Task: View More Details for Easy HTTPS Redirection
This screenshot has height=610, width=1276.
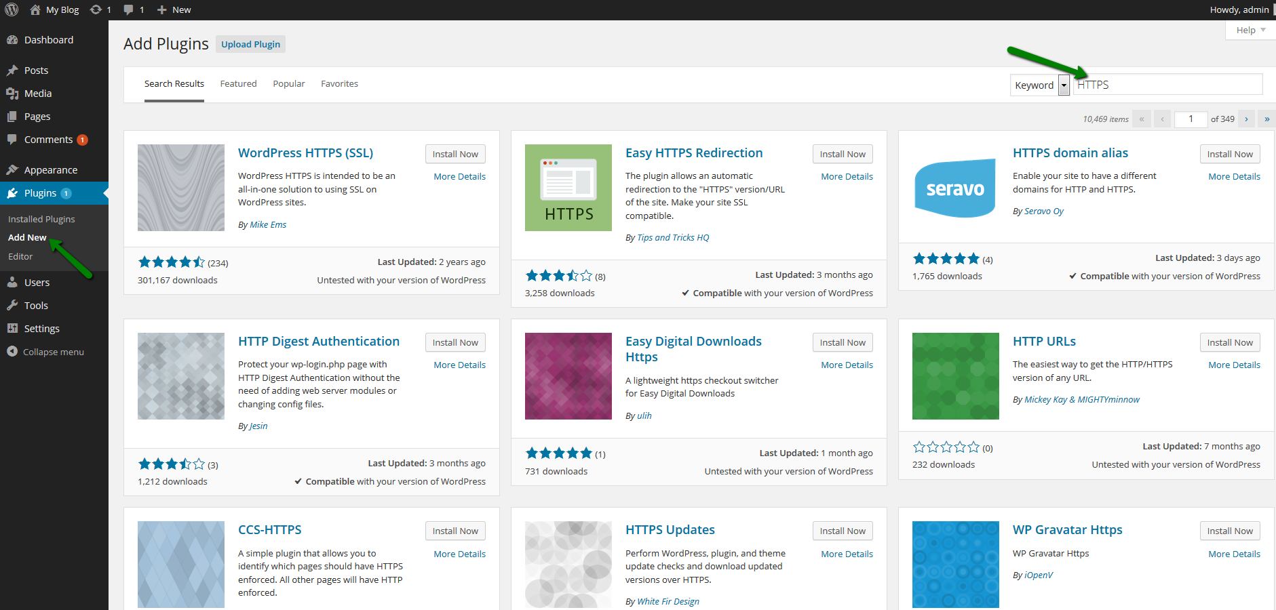Action: point(847,177)
